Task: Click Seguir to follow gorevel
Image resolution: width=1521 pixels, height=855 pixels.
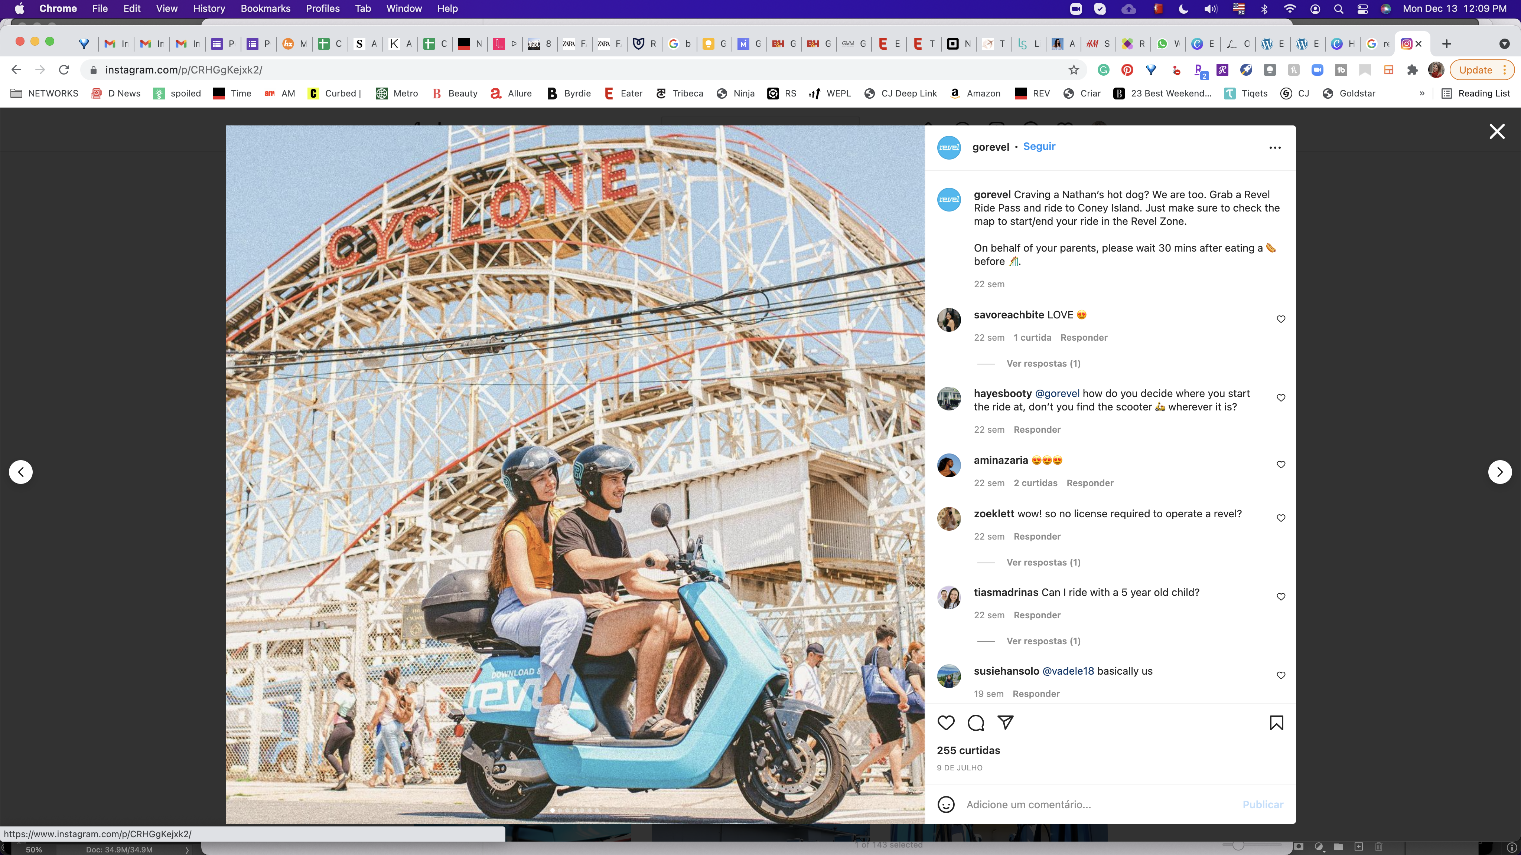Action: [x=1039, y=146]
